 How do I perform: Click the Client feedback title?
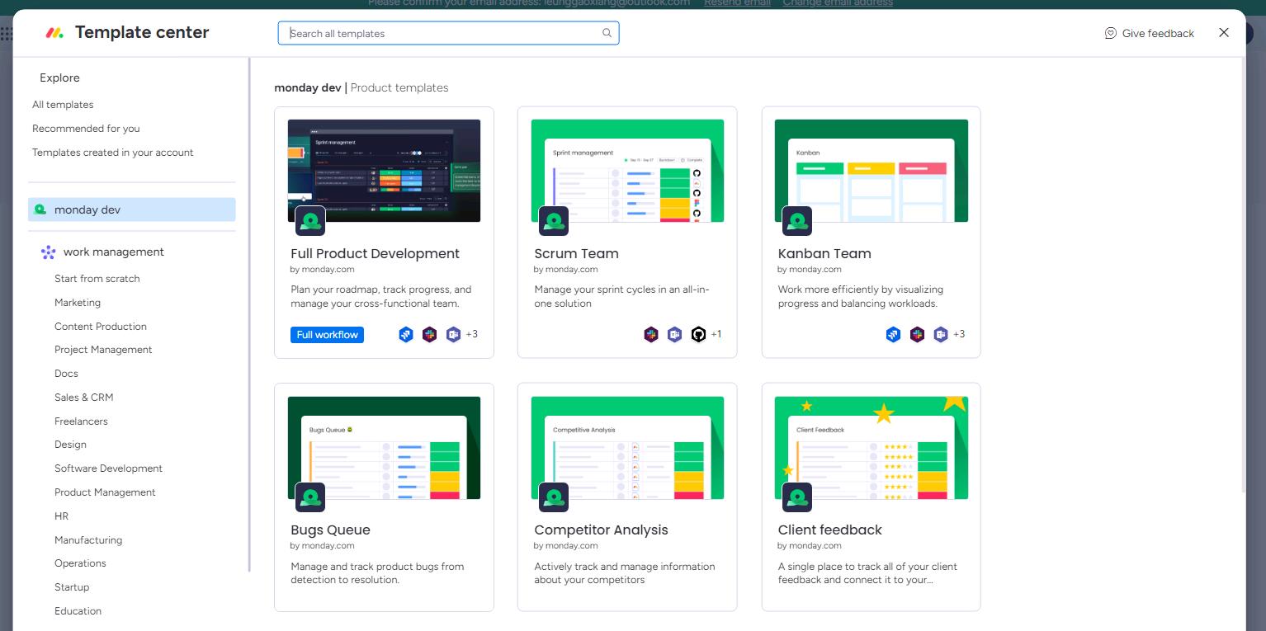coord(829,530)
